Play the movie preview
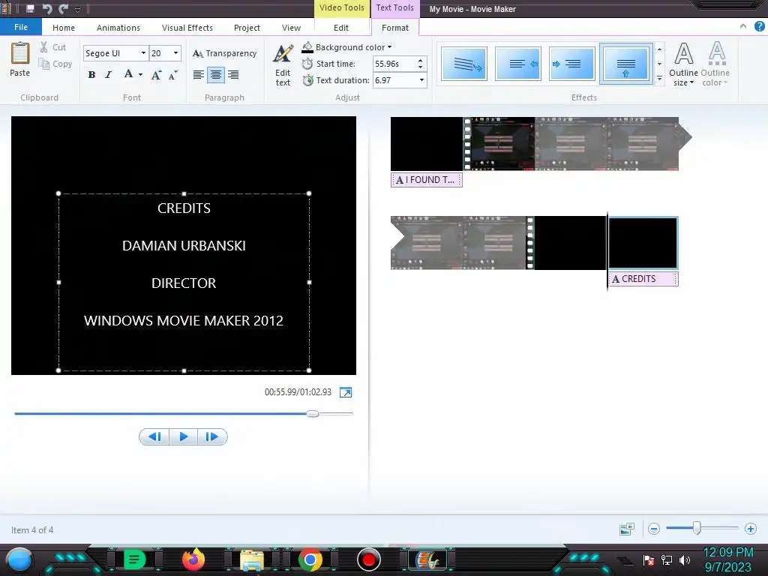 click(x=184, y=437)
